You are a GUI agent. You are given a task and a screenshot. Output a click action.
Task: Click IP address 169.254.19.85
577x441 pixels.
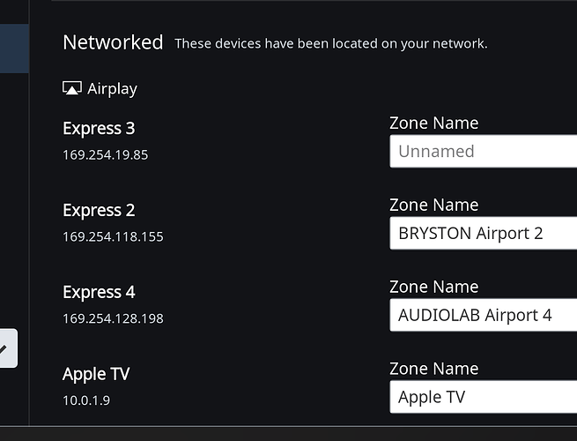point(105,154)
